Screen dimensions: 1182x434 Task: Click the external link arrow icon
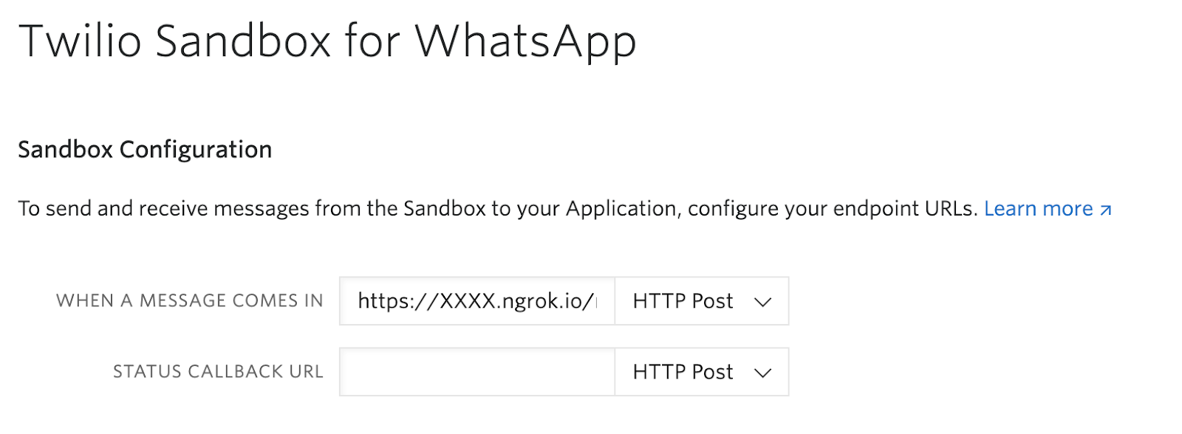1105,210
